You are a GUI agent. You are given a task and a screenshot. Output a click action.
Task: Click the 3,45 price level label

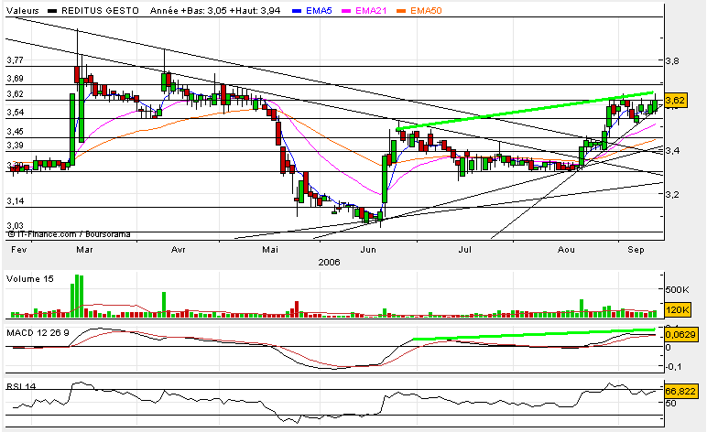15,132
